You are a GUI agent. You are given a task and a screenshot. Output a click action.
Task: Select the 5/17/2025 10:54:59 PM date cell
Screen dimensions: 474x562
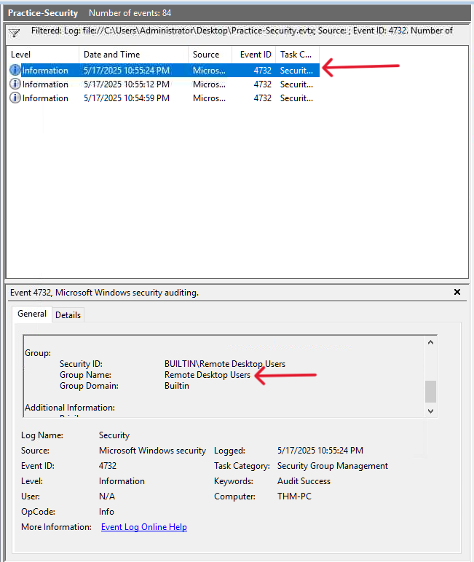[x=126, y=98]
